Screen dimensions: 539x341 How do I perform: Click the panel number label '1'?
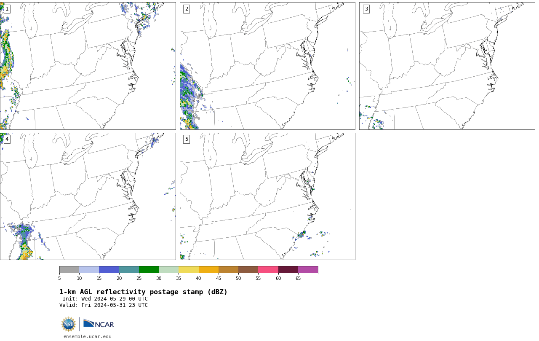point(7,9)
